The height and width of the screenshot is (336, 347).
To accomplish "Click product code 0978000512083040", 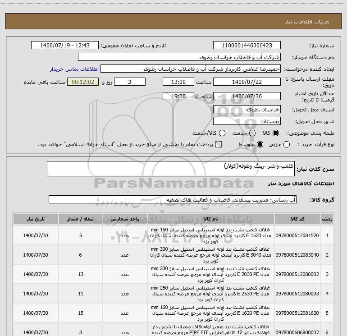I will pos(297,255).
